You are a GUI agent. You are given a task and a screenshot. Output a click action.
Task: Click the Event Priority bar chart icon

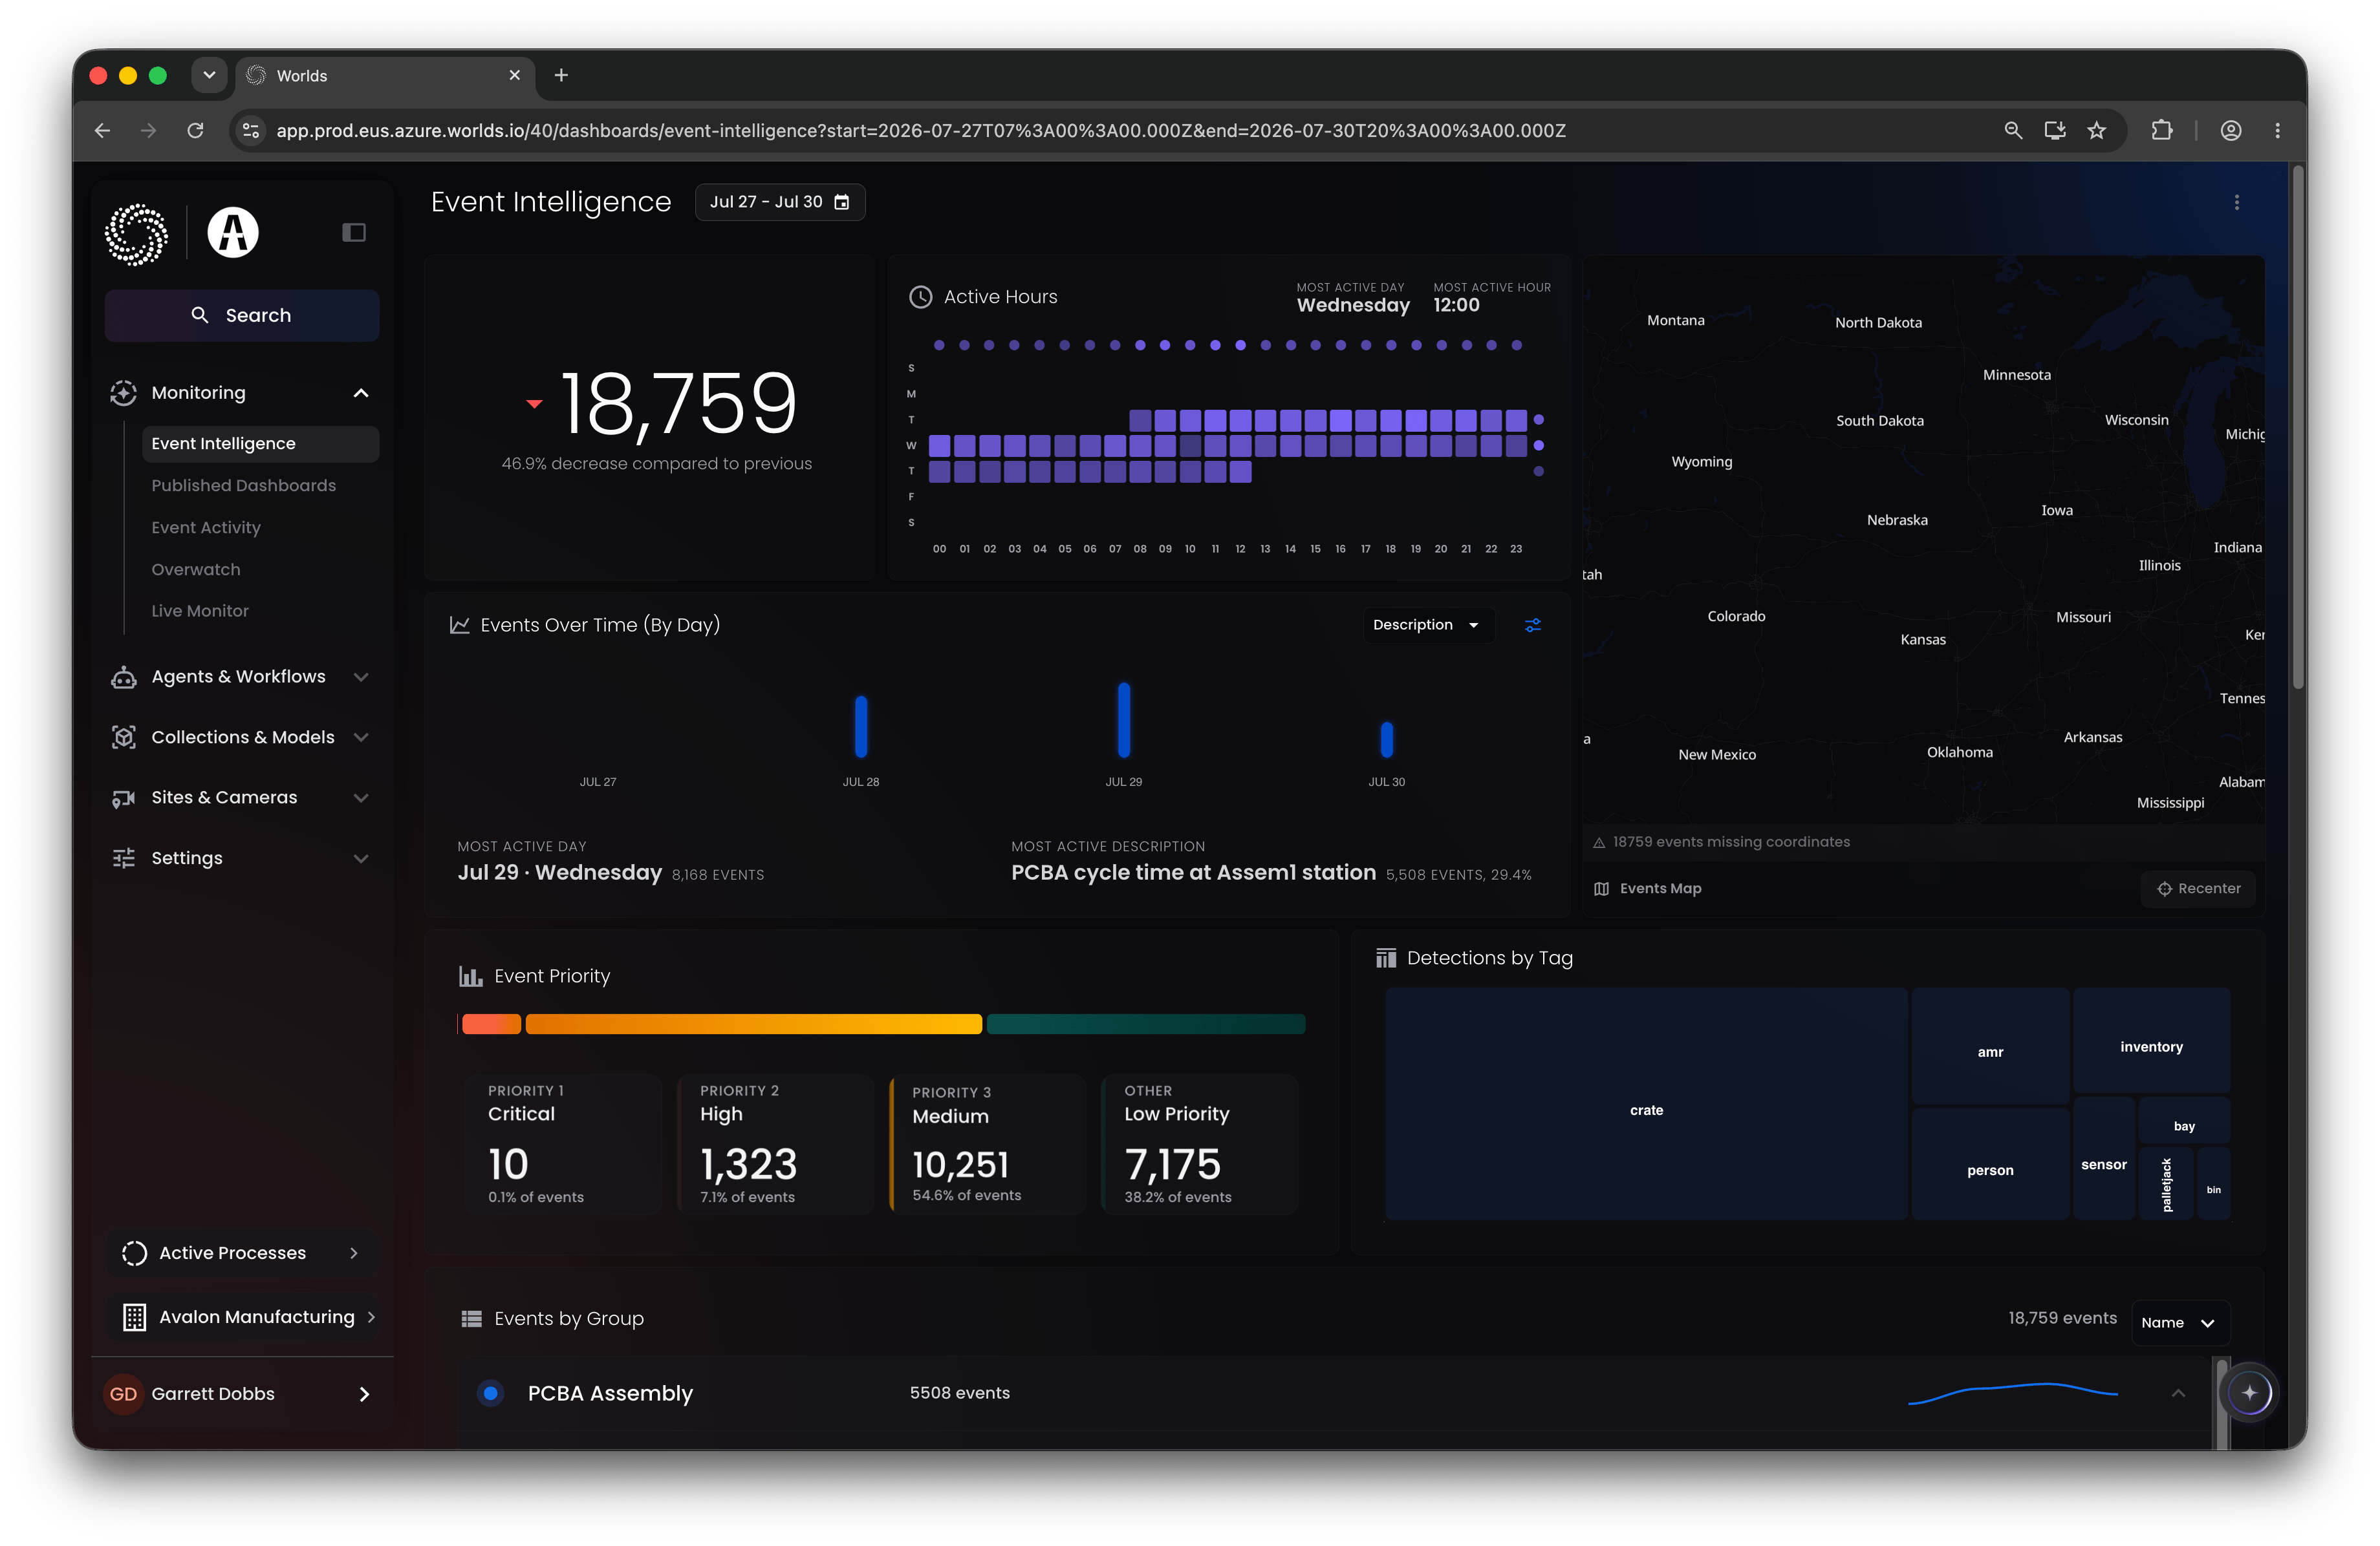pos(470,977)
